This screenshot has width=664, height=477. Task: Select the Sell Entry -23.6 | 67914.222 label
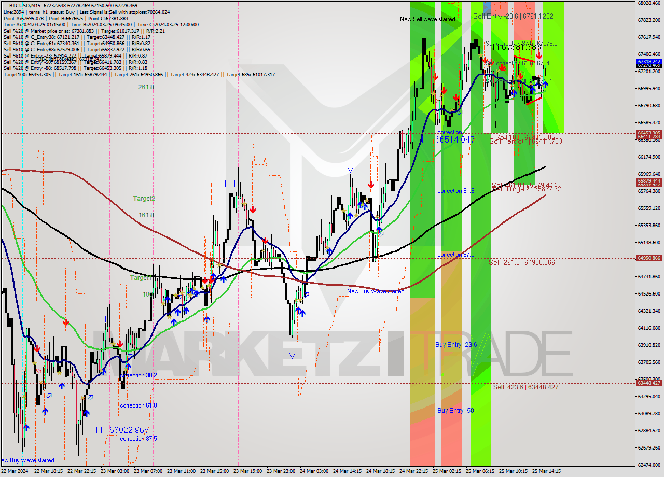pos(513,17)
